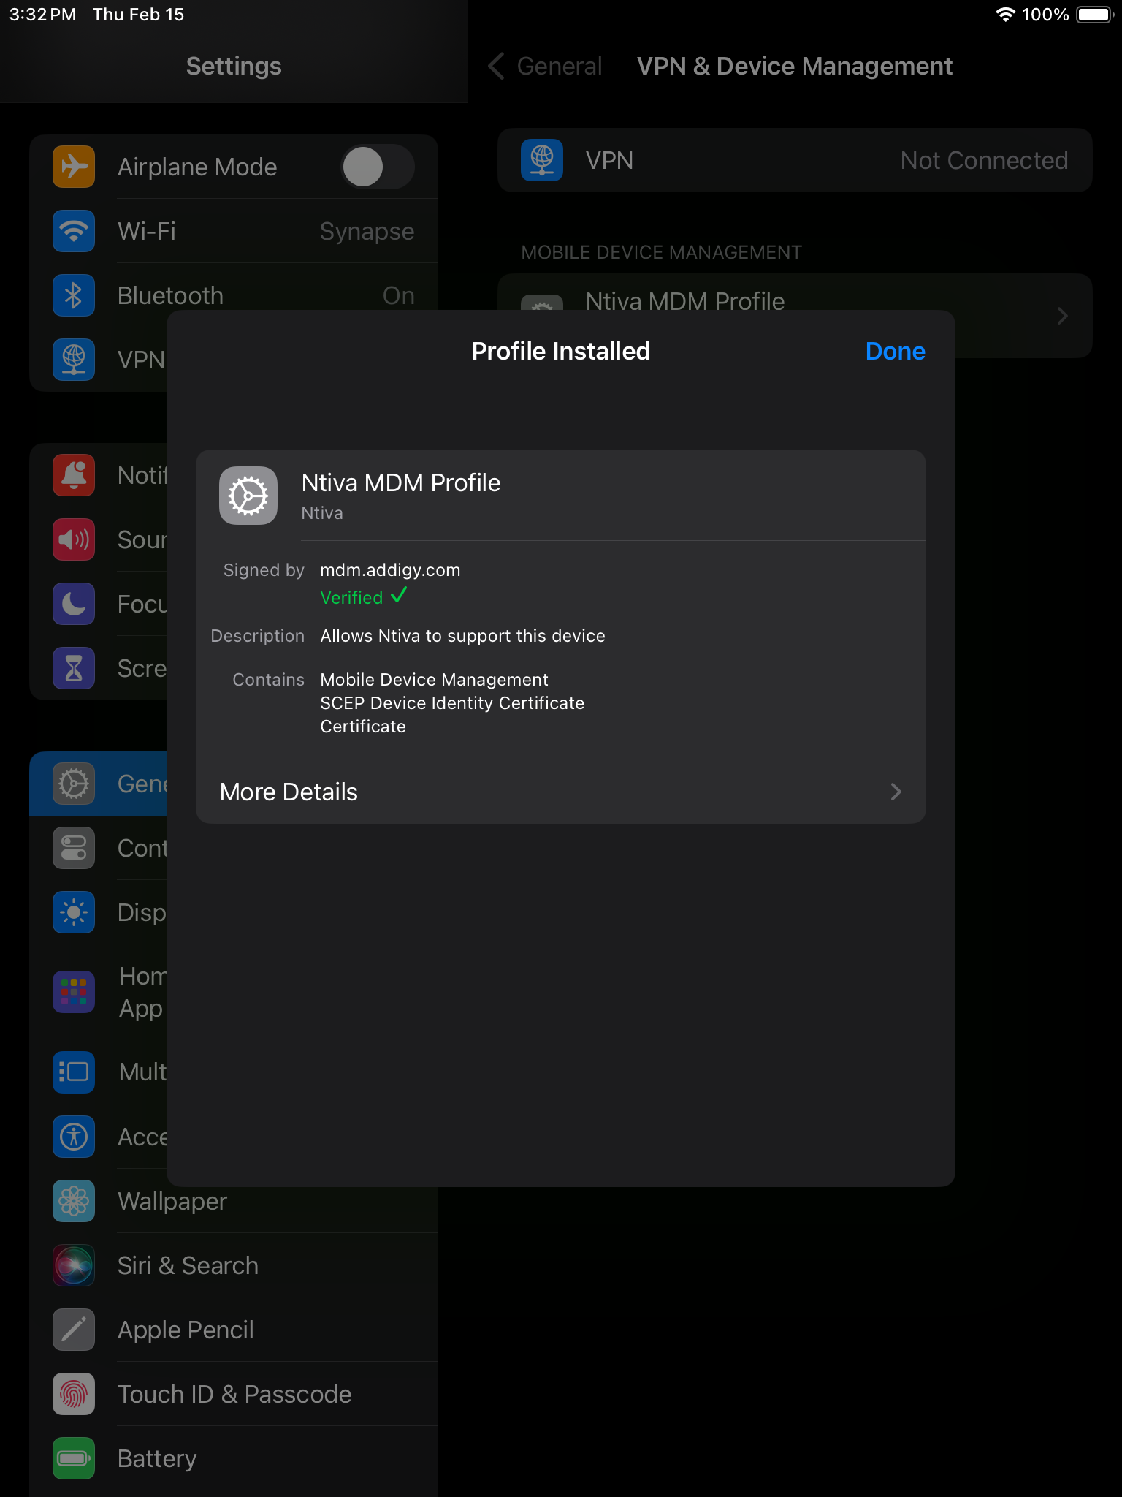Tap the Wi-Fi settings icon
This screenshot has width=1122, height=1497.
pyautogui.click(x=74, y=231)
